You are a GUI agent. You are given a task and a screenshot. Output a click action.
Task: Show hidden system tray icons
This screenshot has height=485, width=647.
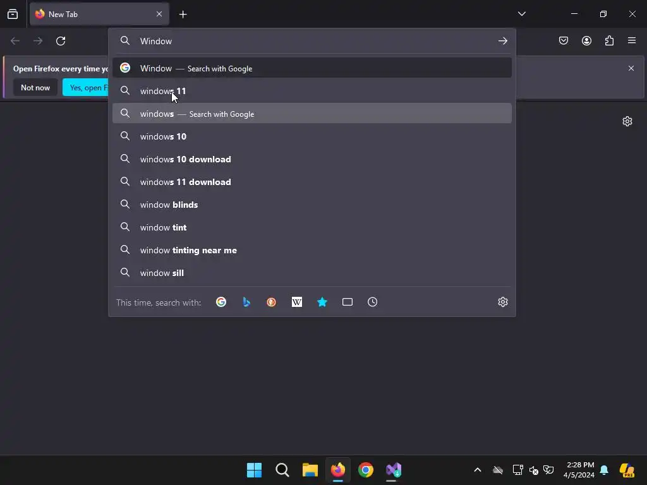478,470
